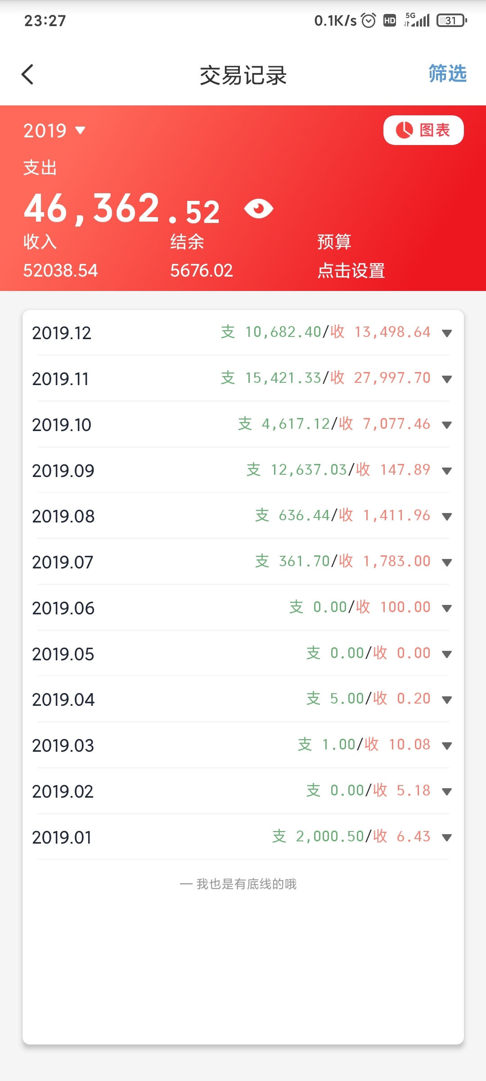
Task: Tap the 5G signal strength icon
Action: pyautogui.click(x=417, y=20)
